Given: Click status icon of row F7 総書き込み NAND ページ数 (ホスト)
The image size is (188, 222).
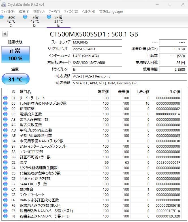Looking at the screenshot, I should (x=5, y=211).
